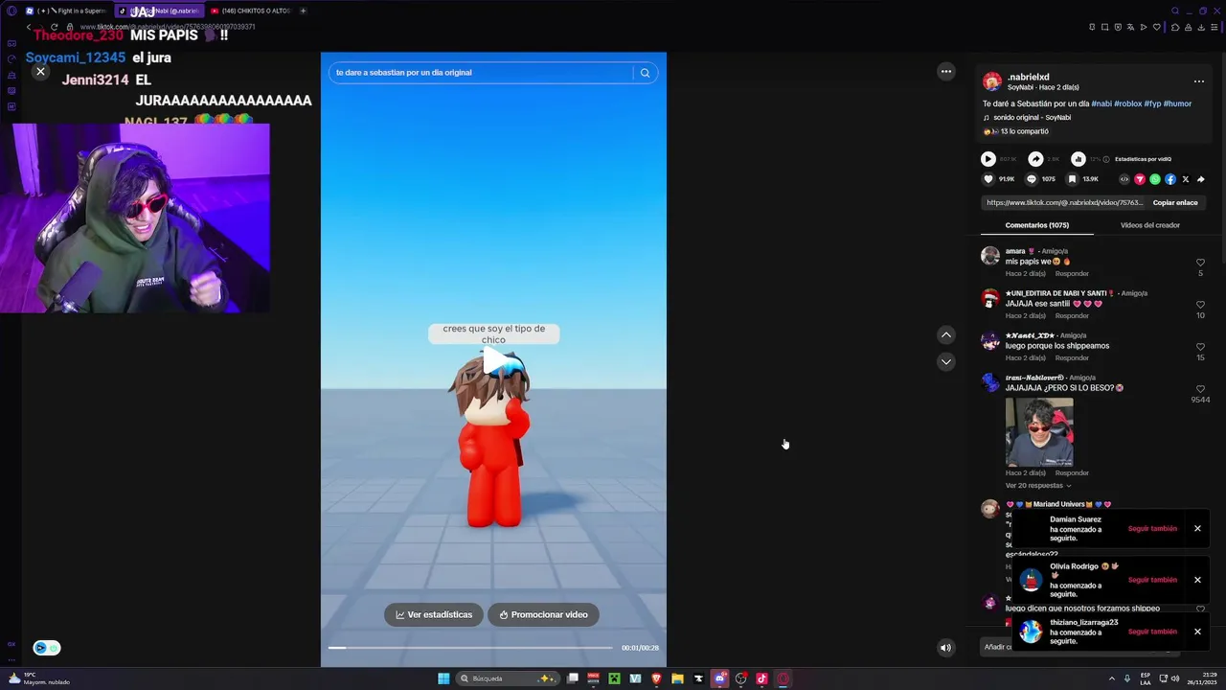Image resolution: width=1226 pixels, height=690 pixels.
Task: Switch to 'CHIKITOS O ALTOS' YouTube tab
Action: click(x=250, y=11)
